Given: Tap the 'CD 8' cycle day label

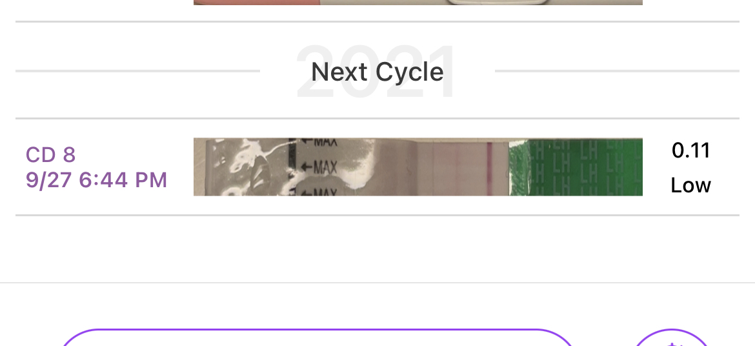Looking at the screenshot, I should point(50,155).
